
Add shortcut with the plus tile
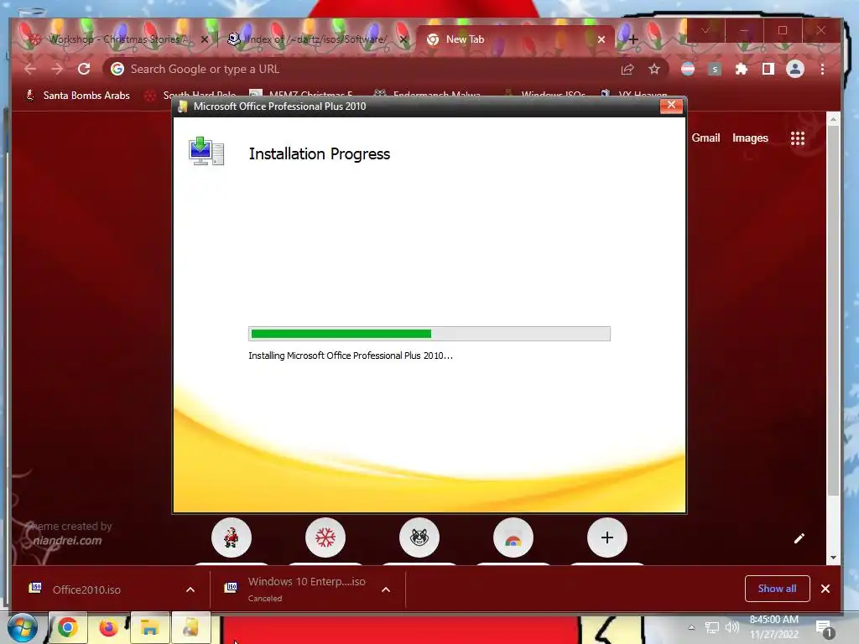click(607, 538)
